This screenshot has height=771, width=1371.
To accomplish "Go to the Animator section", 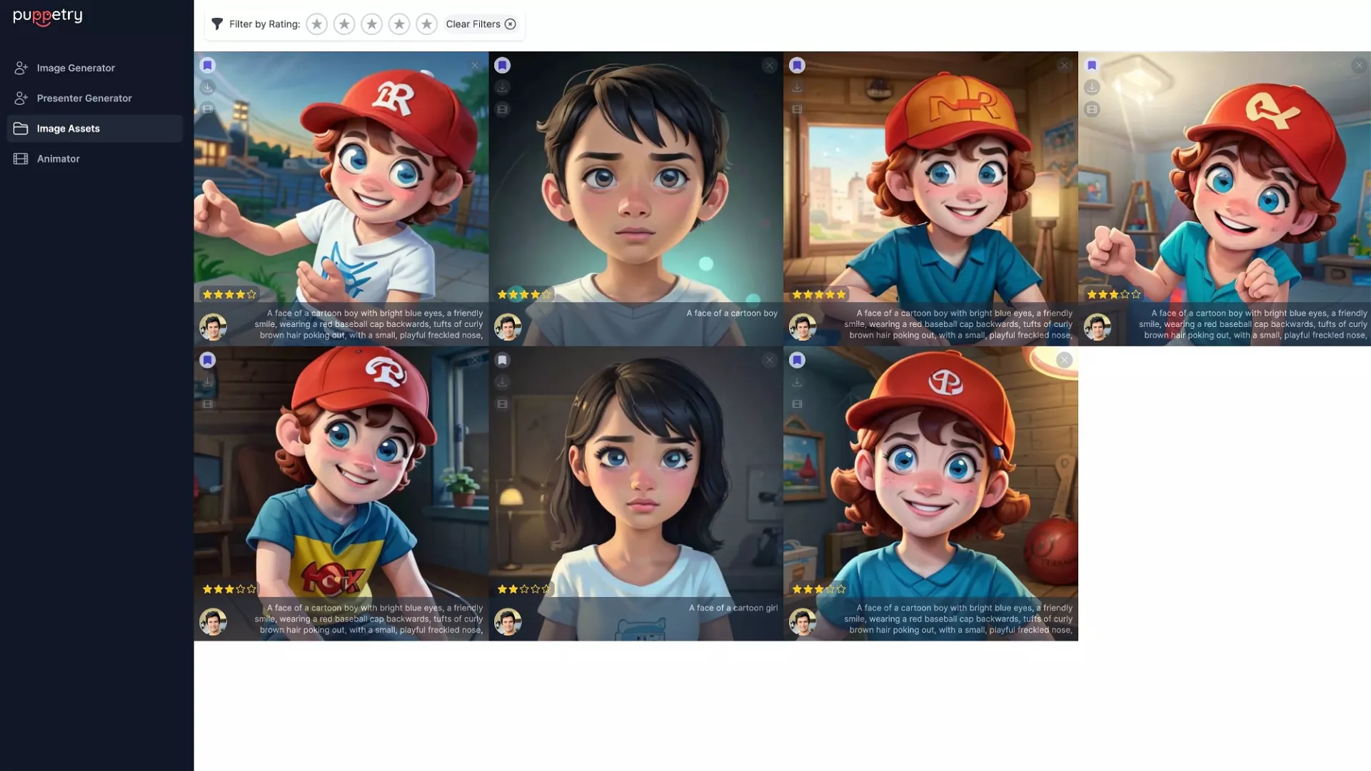I will point(59,158).
